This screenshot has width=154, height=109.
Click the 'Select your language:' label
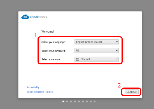pyautogui.click(x=53, y=42)
